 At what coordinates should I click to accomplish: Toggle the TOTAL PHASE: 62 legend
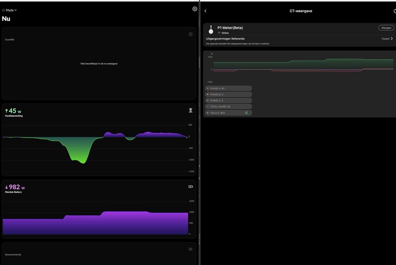pyautogui.click(x=228, y=107)
